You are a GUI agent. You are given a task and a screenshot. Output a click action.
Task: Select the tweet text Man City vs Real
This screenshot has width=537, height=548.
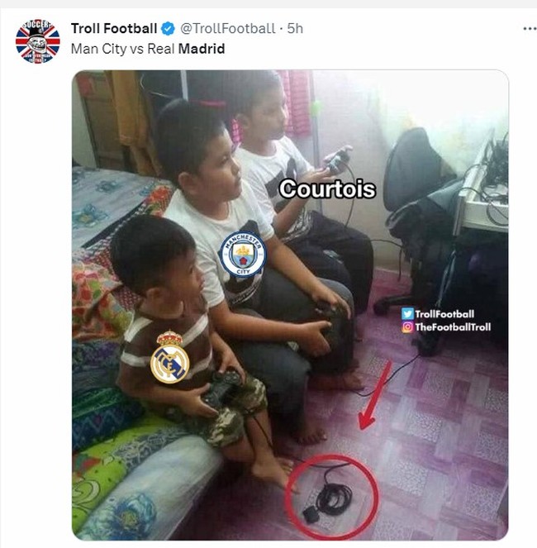(122, 49)
